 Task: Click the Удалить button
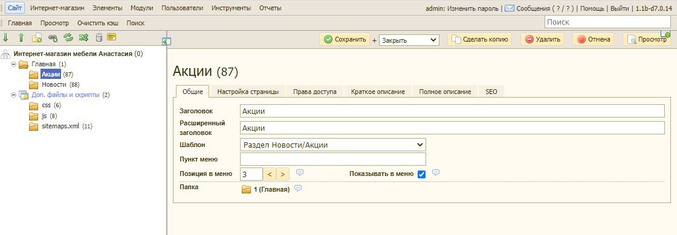click(543, 39)
